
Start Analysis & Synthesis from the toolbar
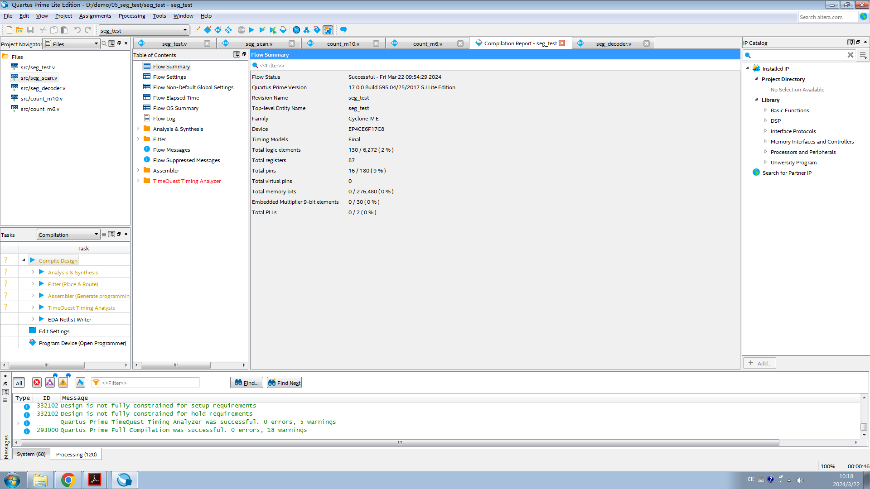[x=262, y=30]
